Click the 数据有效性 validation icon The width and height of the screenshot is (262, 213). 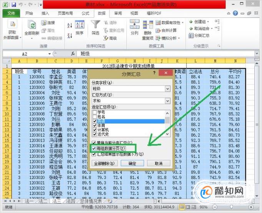[158, 23]
